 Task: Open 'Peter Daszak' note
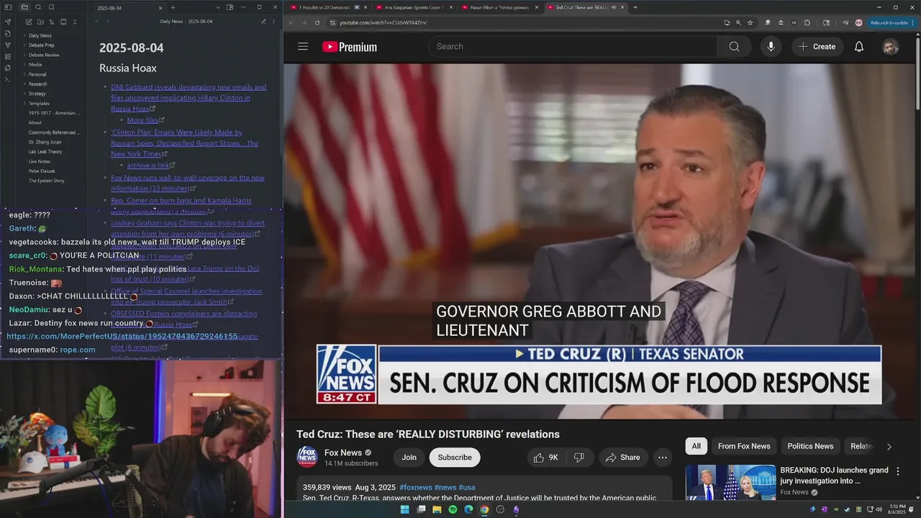point(42,171)
